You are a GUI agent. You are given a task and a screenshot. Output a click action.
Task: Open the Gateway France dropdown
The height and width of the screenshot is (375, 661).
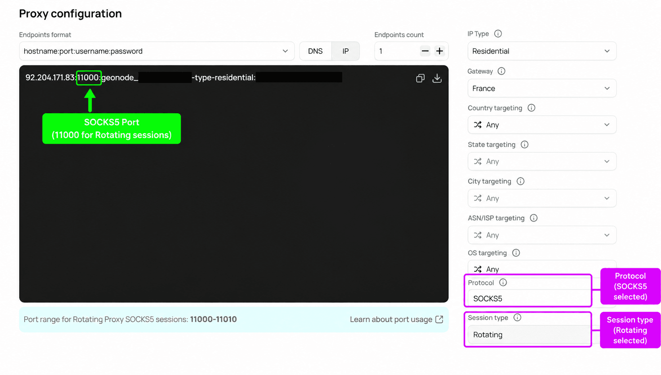[542, 88]
